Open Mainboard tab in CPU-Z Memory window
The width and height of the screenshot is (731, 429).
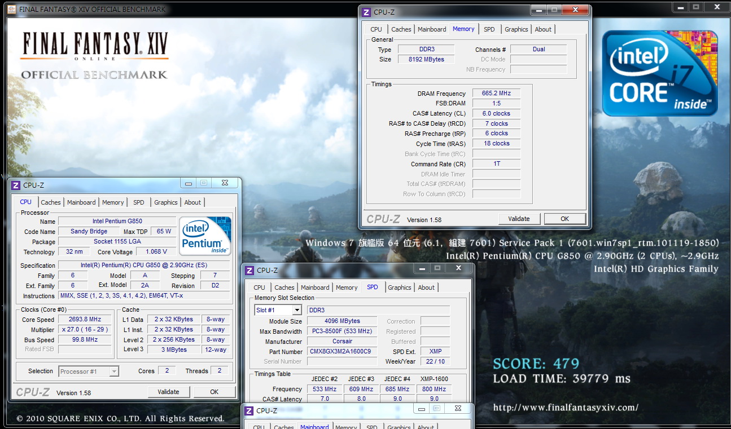pyautogui.click(x=432, y=29)
